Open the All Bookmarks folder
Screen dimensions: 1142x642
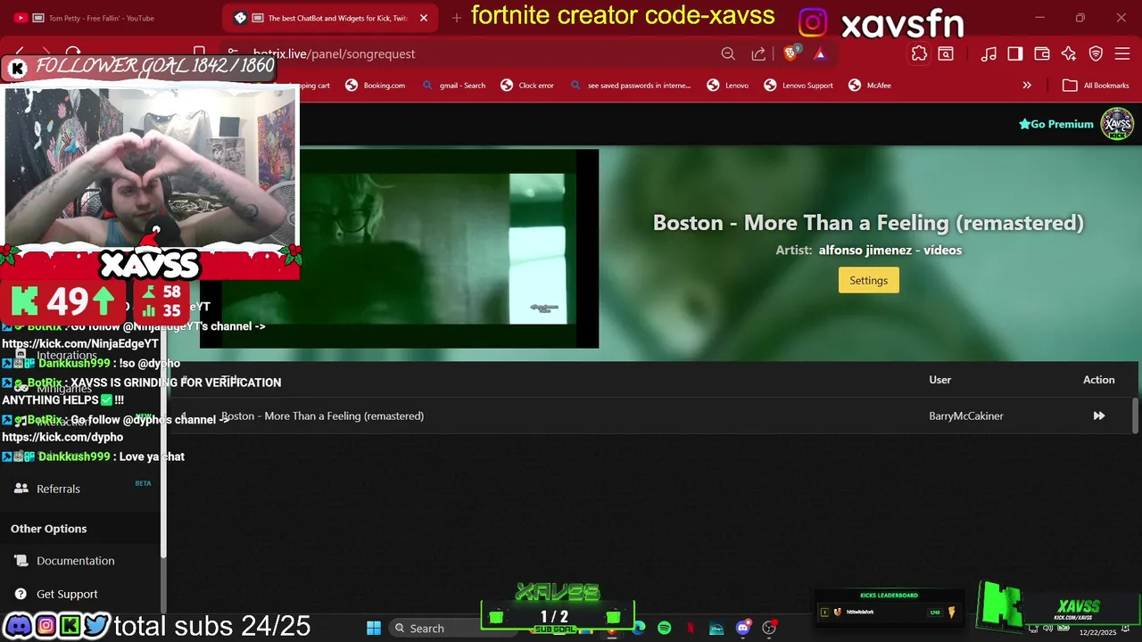tap(1096, 86)
